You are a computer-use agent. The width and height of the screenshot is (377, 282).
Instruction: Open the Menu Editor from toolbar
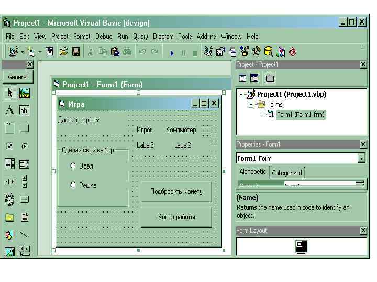50,52
